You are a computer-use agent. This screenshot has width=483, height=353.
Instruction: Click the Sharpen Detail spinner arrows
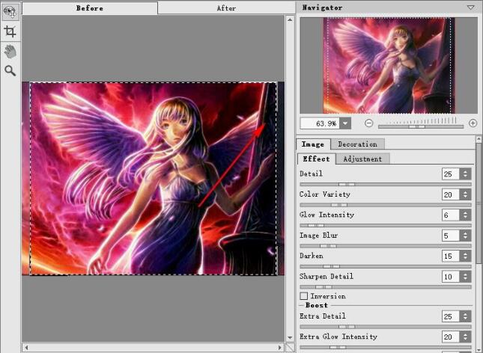point(465,277)
